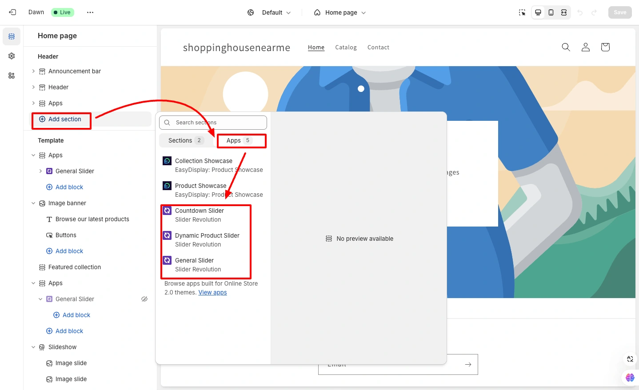Image resolution: width=639 pixels, height=390 pixels.
Task: Switch to the Sections tab
Action: coord(186,140)
